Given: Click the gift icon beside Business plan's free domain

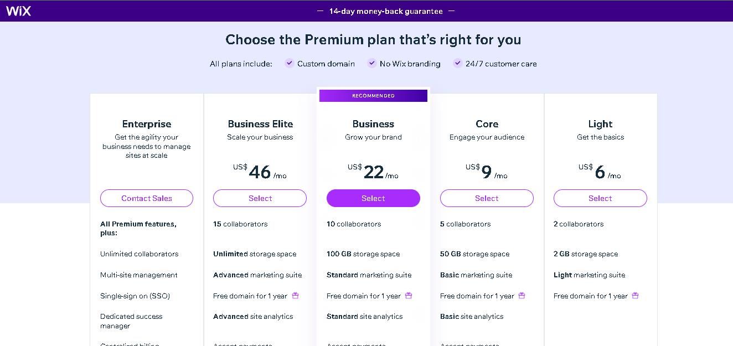Looking at the screenshot, I should tap(409, 296).
